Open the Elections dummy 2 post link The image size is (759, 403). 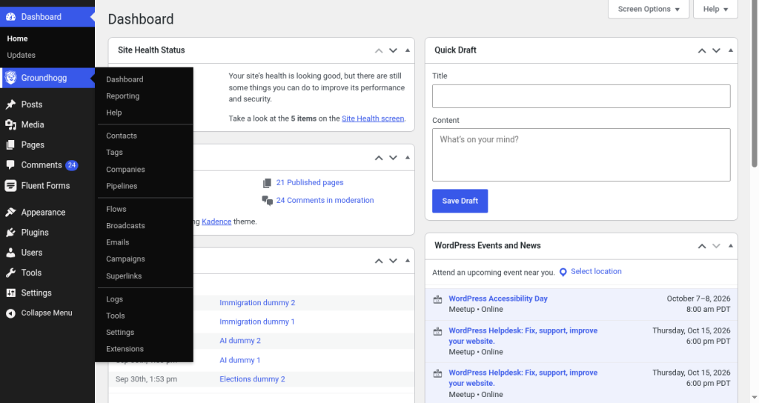tap(252, 379)
